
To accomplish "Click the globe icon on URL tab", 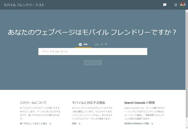I will tap(80, 44).
